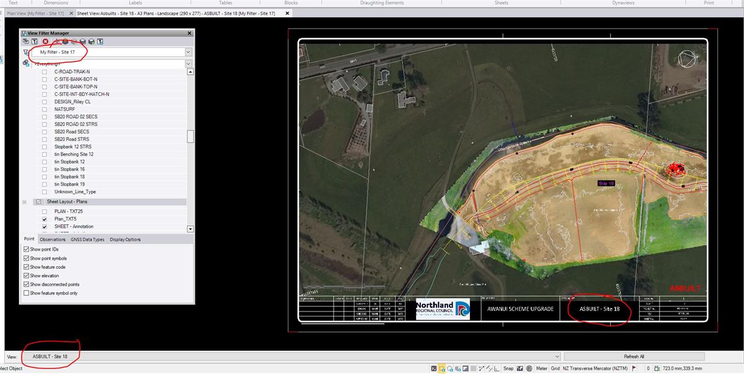
Task: Click the rightmost filter icon in manager toolbar
Action: (100, 41)
